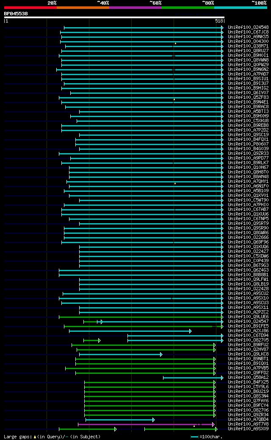This screenshot has height=440, width=271.
Task: Click the white query sequence bar
Action: pos(114,17)
